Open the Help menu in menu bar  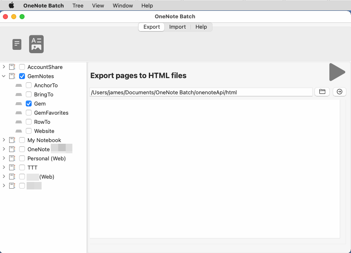pos(147,5)
